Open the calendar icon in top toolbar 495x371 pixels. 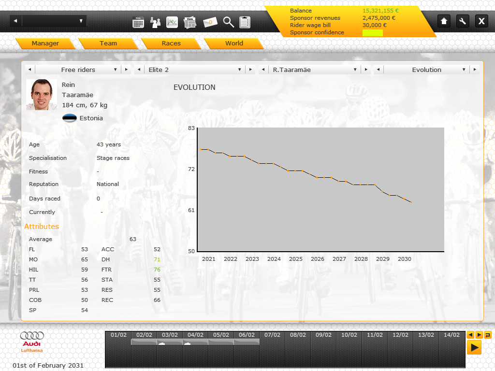coord(138,22)
